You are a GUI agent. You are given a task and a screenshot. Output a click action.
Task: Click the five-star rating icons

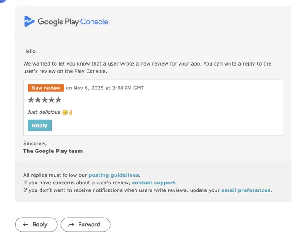point(44,100)
